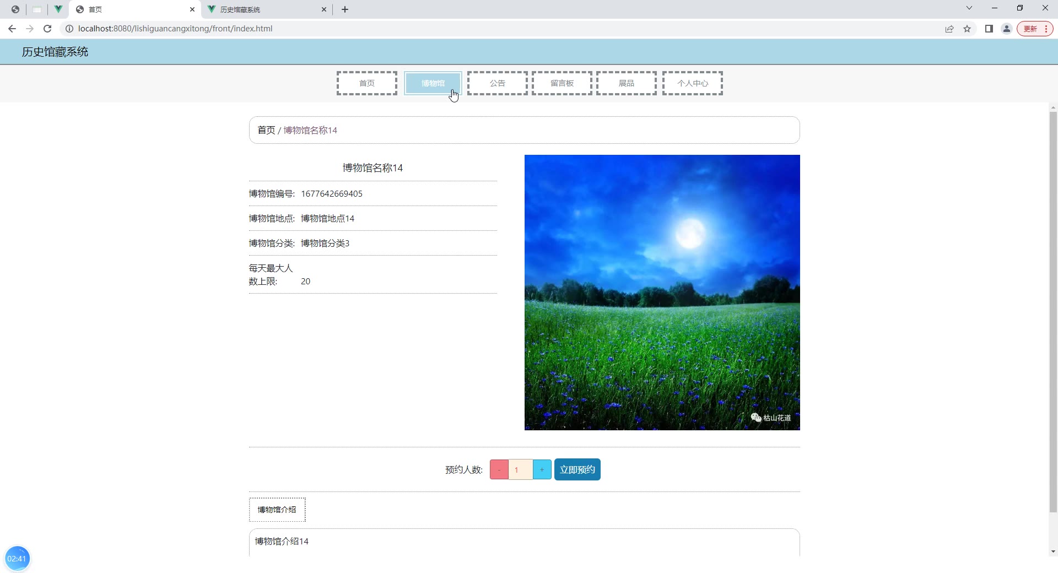Open a new tab with plus icon
Screen dimensions: 1058x573
pyautogui.click(x=345, y=9)
